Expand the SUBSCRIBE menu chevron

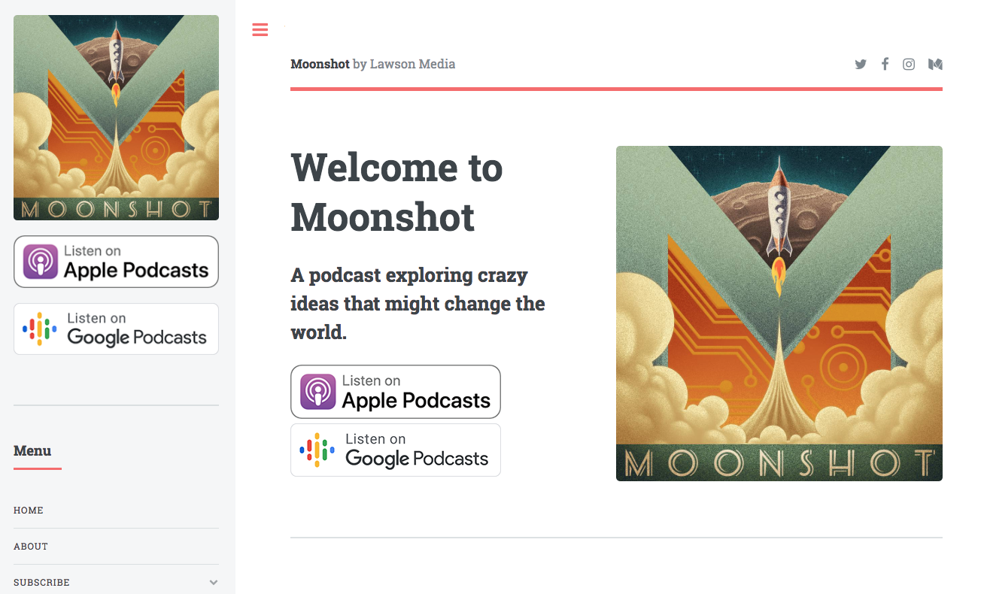click(x=213, y=581)
